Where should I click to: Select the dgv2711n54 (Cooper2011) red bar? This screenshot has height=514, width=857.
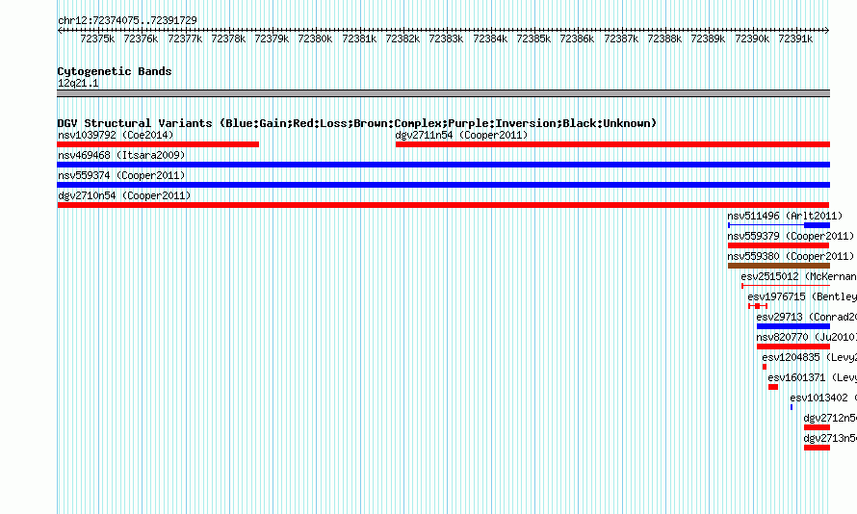coord(612,144)
